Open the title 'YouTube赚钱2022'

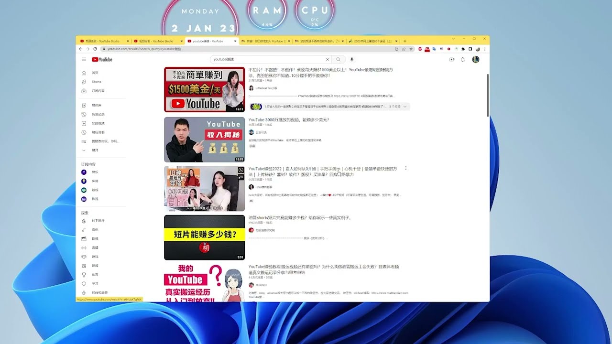323,172
